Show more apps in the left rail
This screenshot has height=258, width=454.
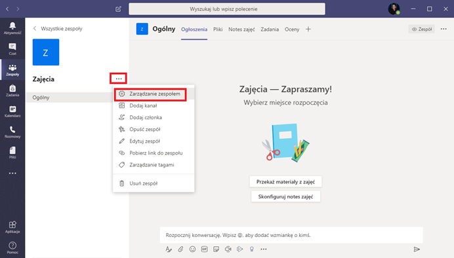(12, 174)
